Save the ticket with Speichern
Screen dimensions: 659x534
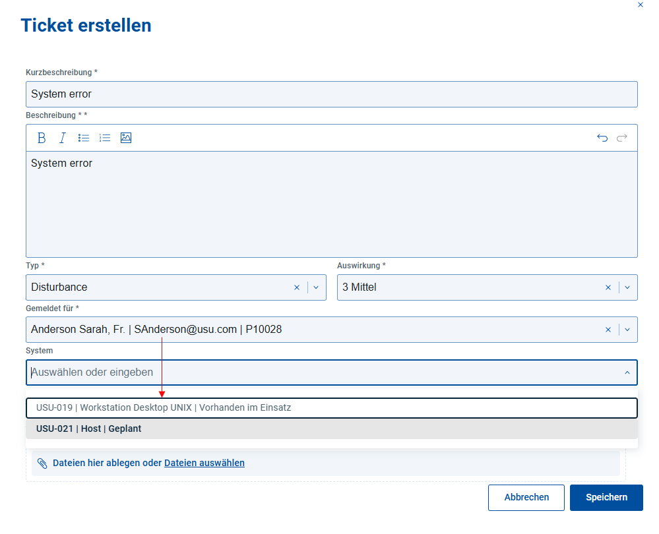tap(606, 498)
